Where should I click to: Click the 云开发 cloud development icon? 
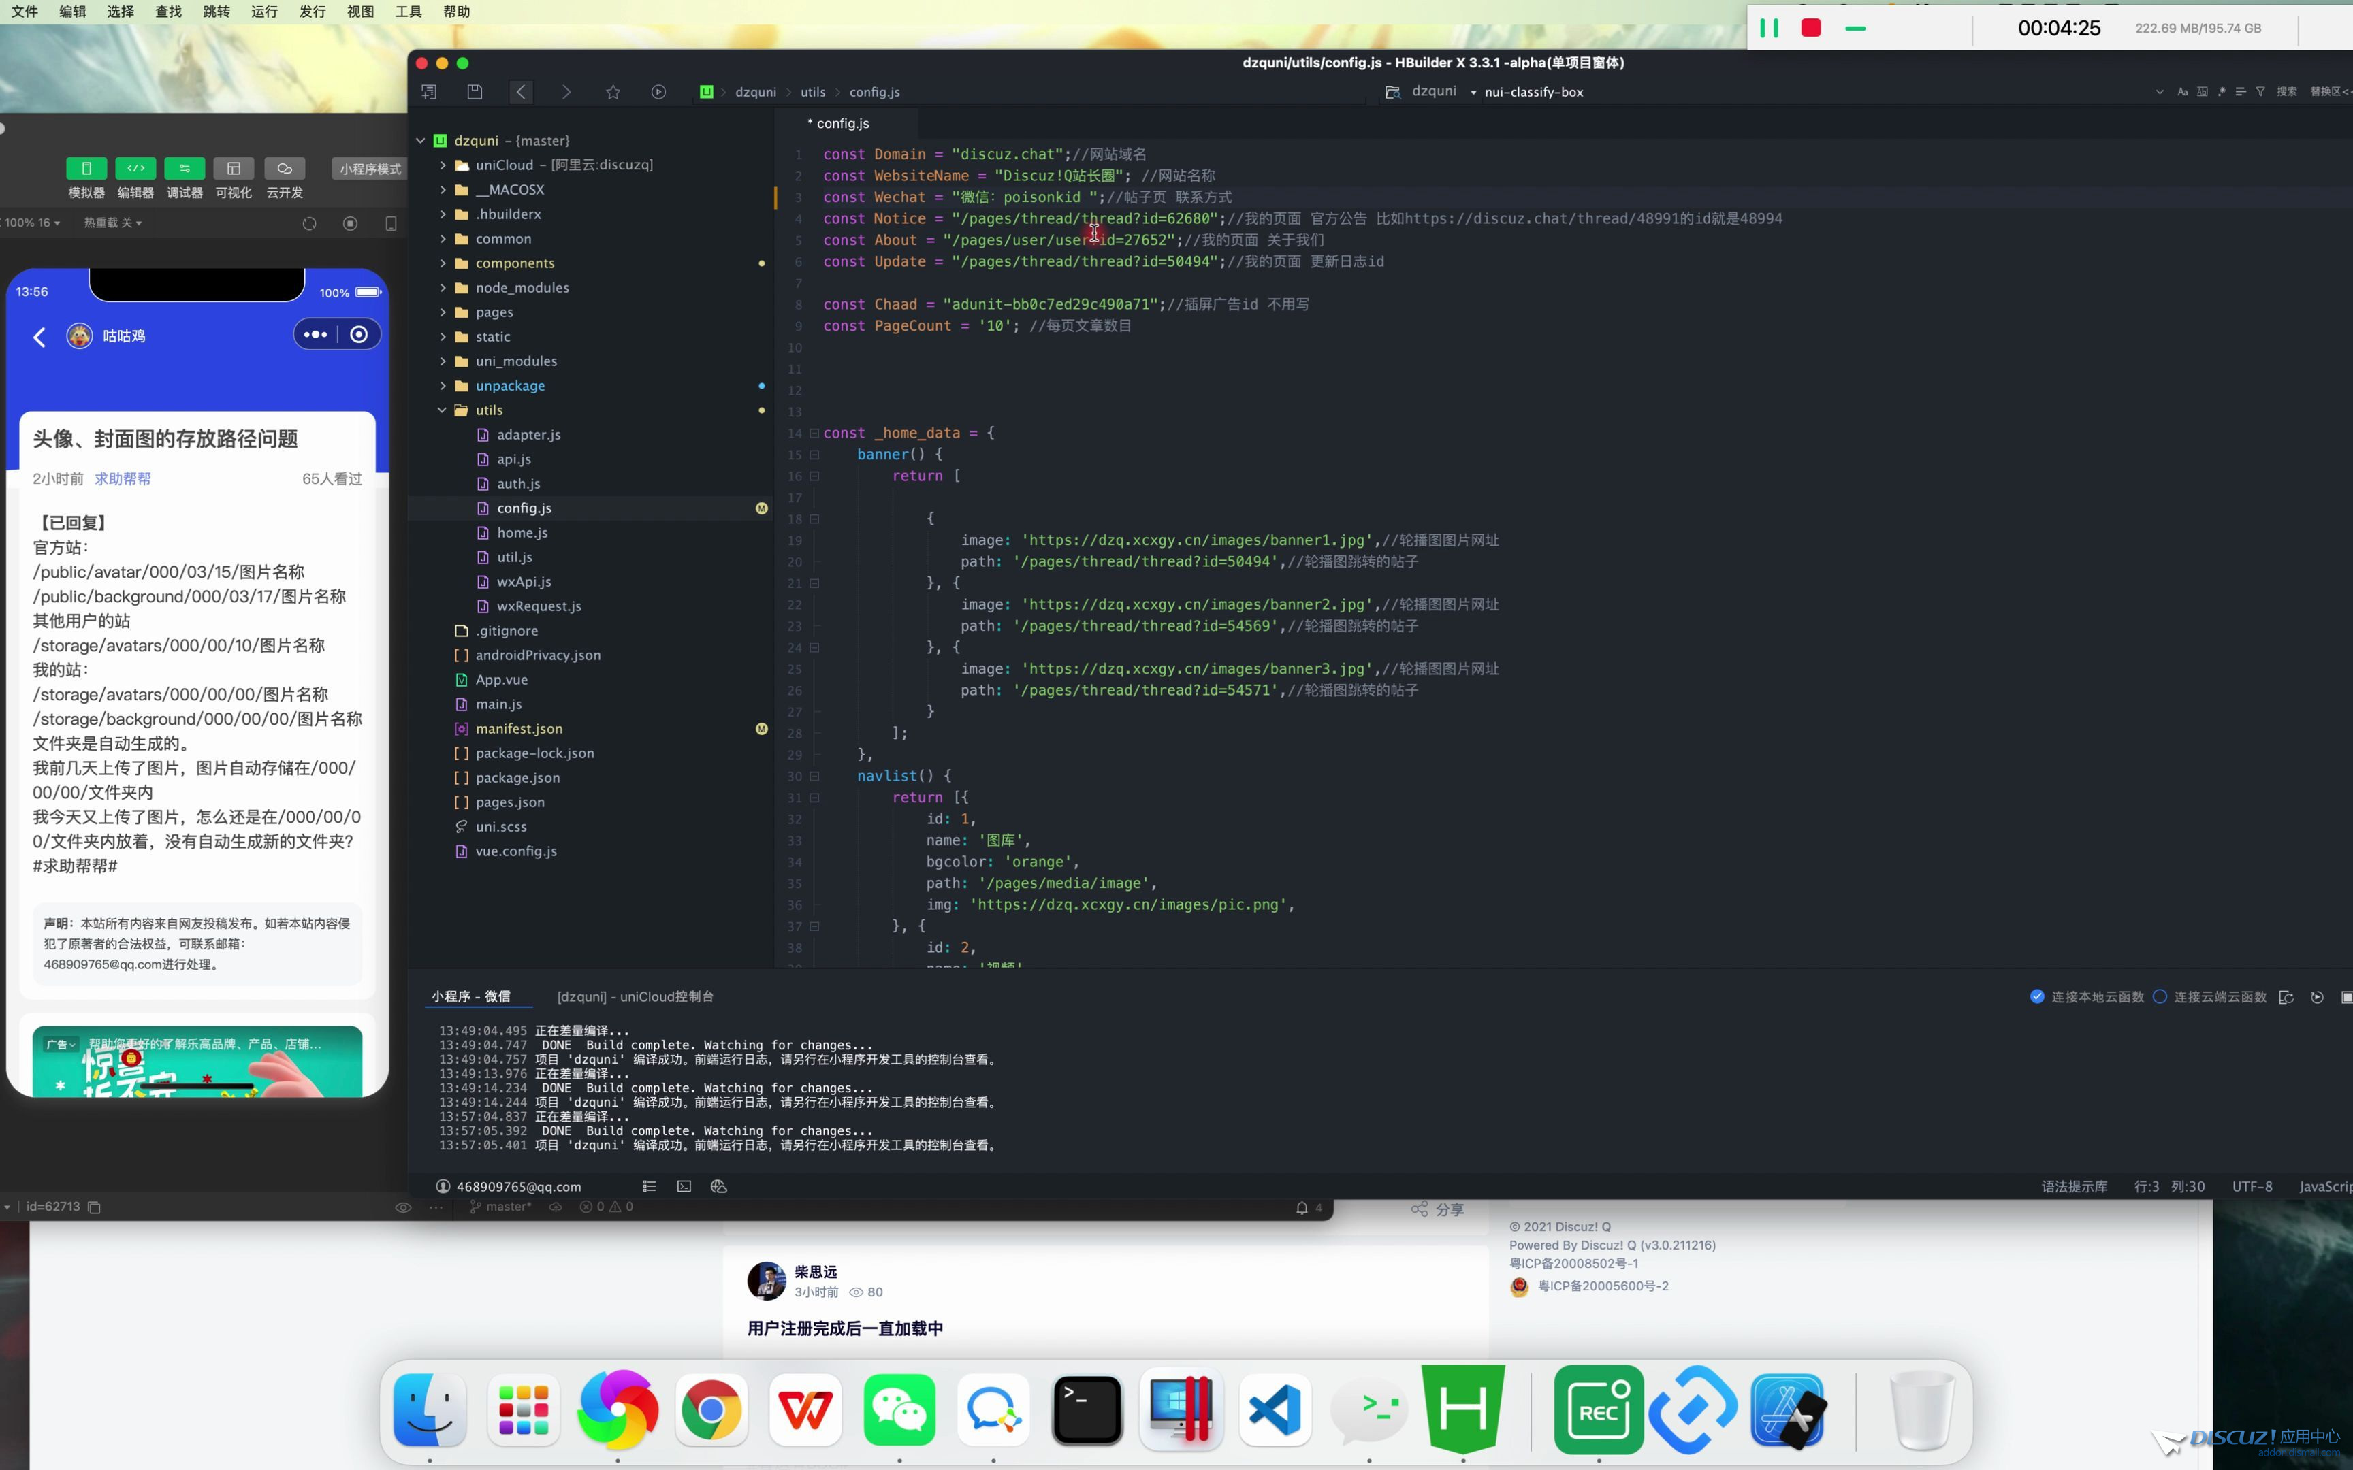point(284,168)
